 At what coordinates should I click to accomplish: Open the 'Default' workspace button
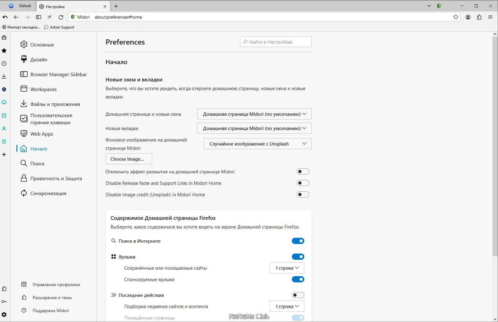[x=20, y=6]
